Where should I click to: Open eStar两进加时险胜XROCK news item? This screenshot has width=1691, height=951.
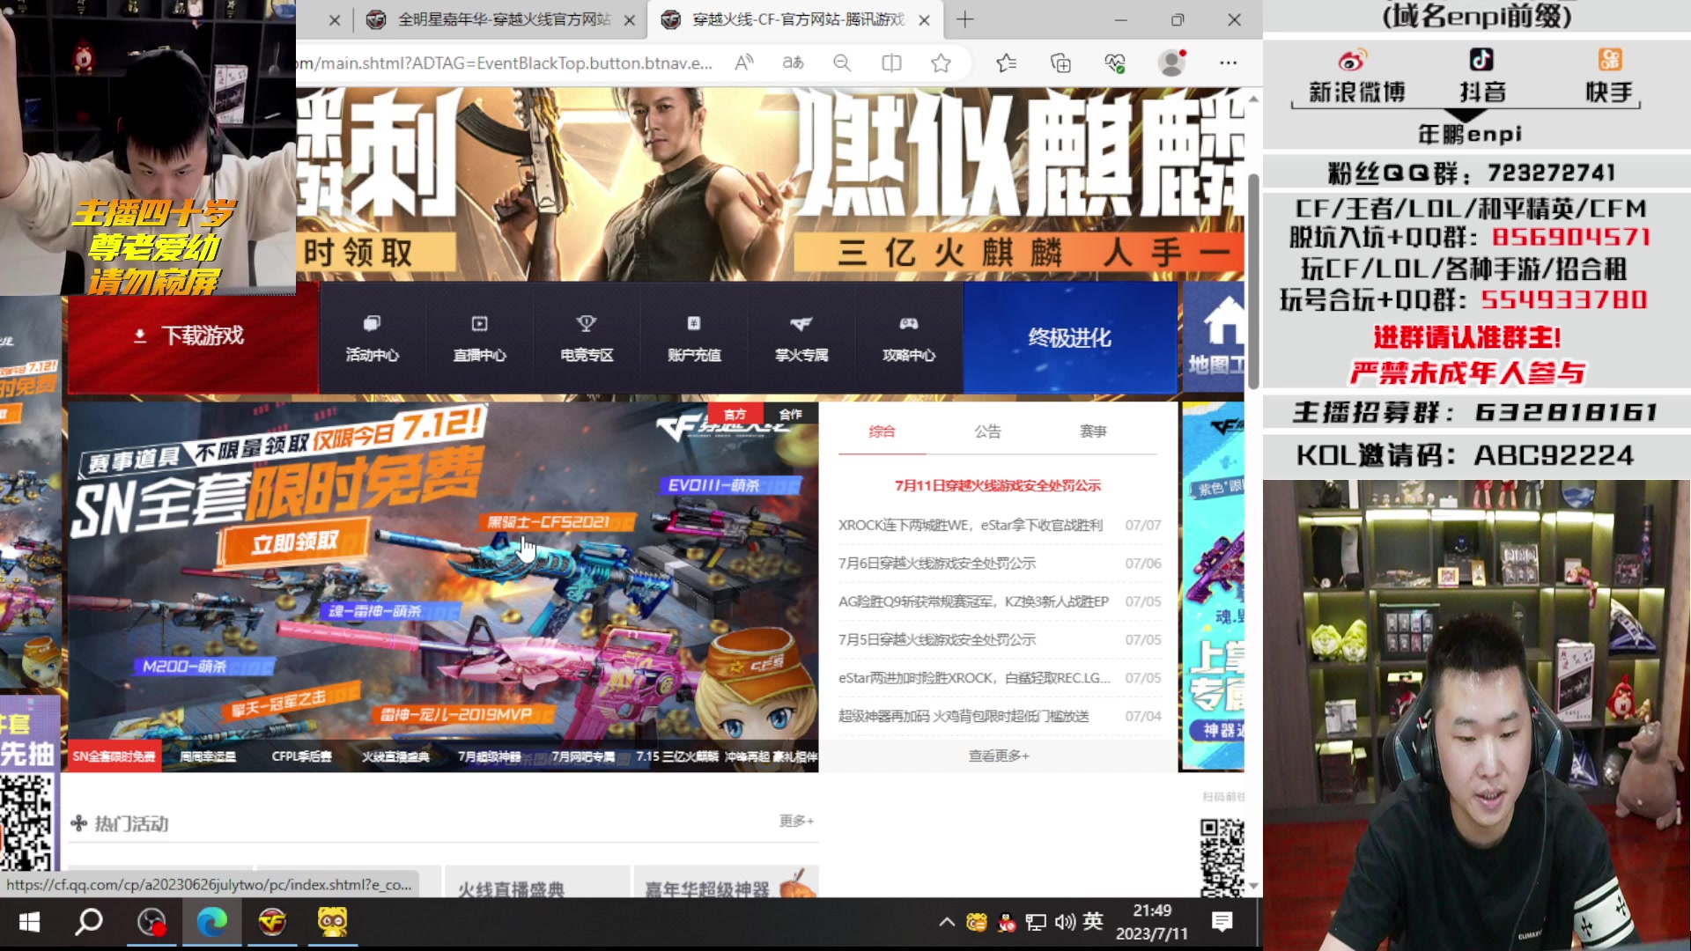coord(974,678)
